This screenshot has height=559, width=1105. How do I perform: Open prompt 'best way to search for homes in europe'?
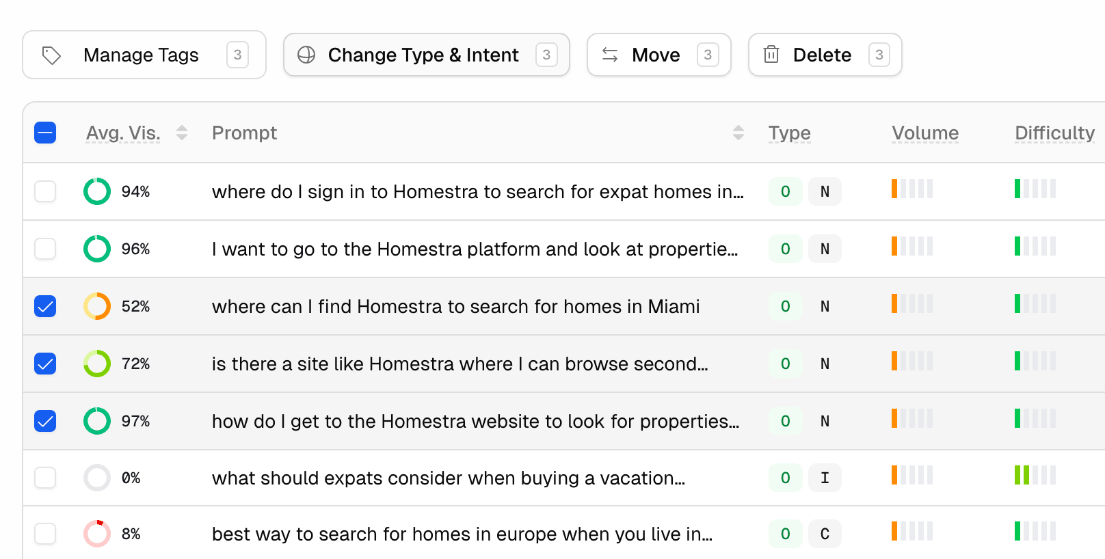pyautogui.click(x=462, y=534)
